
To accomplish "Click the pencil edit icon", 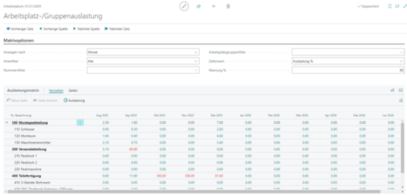I will (x=184, y=6).
